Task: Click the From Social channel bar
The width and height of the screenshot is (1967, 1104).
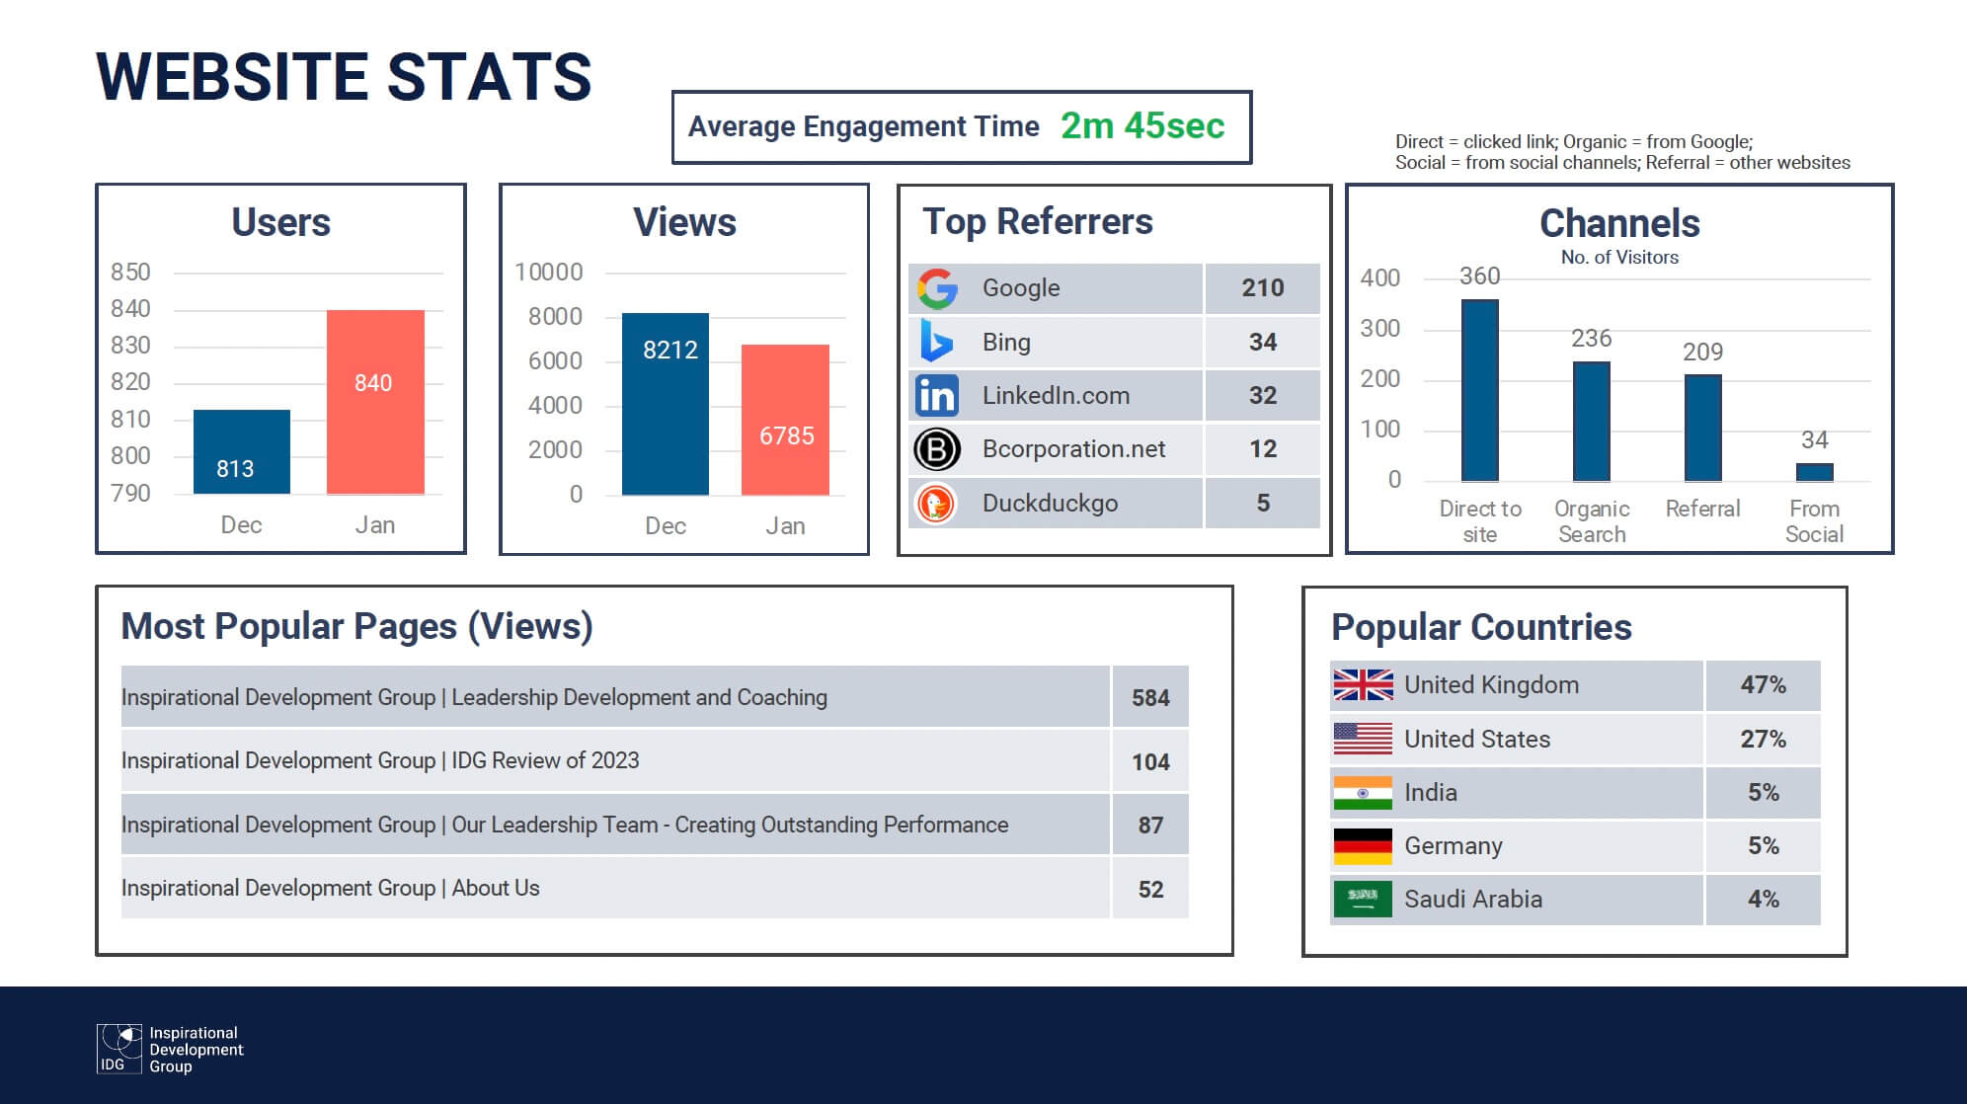Action: pos(1814,472)
